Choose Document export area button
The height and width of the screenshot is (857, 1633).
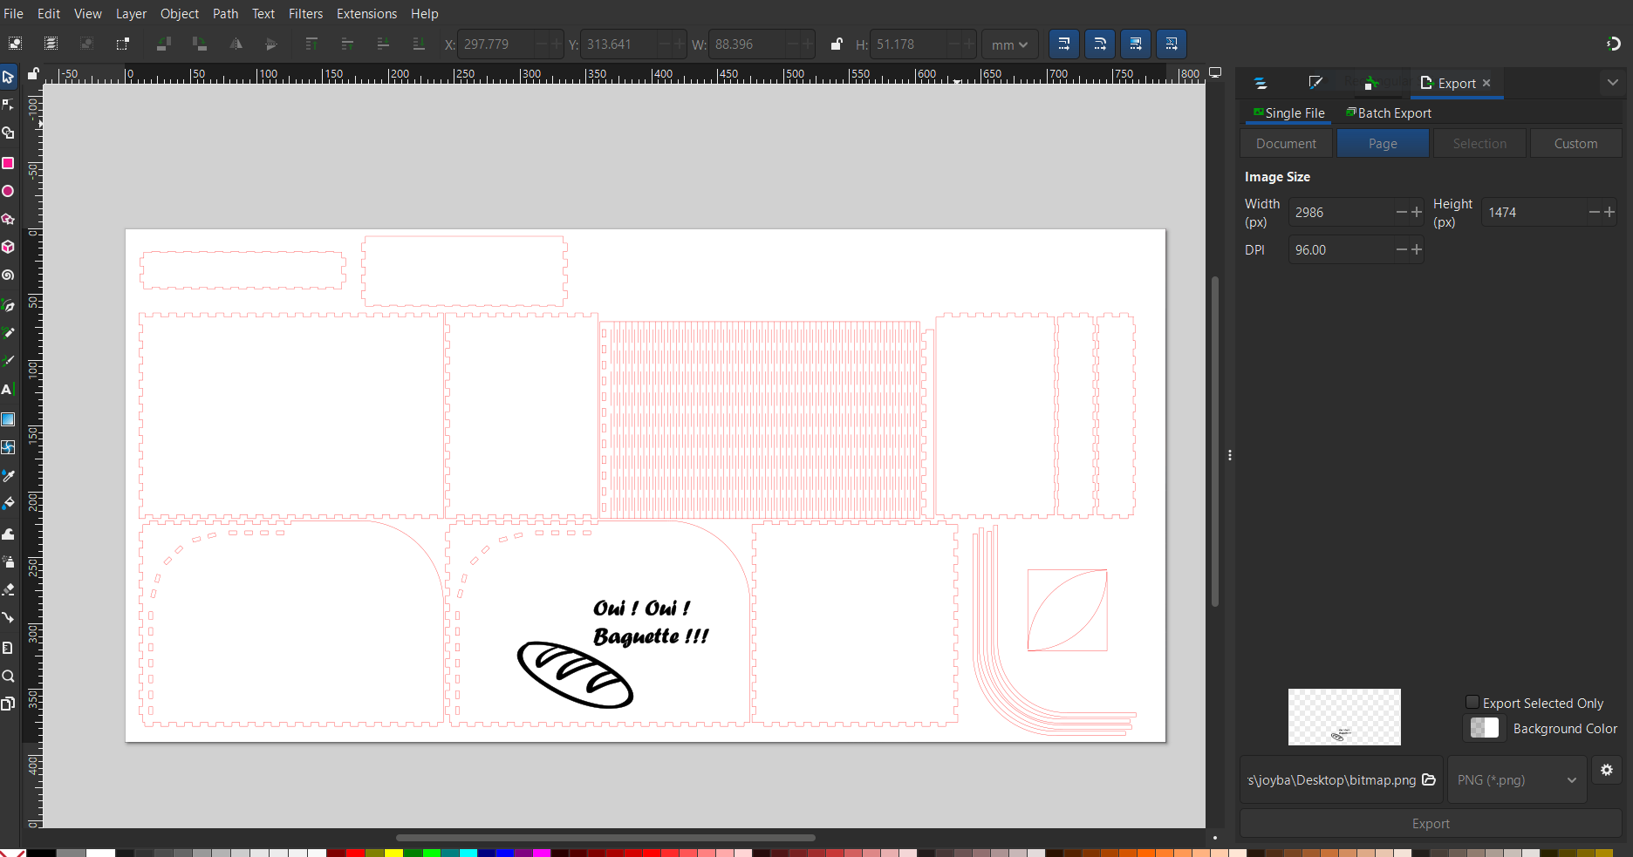1286,144
